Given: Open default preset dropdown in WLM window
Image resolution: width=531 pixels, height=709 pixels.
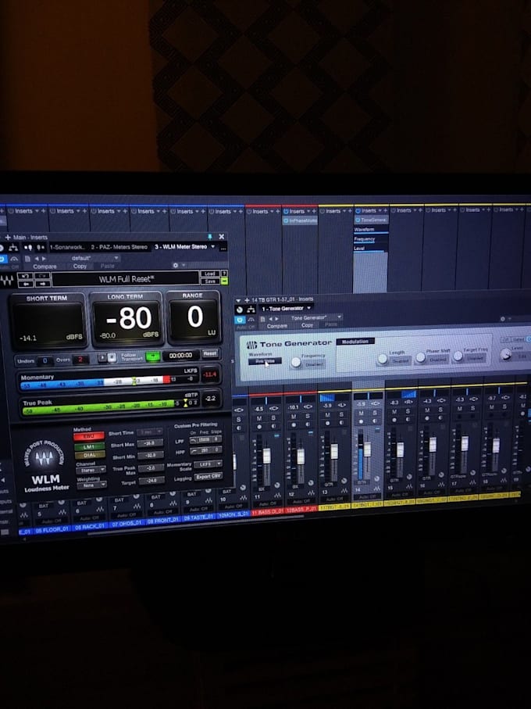Looking at the screenshot, I should coord(95,258).
